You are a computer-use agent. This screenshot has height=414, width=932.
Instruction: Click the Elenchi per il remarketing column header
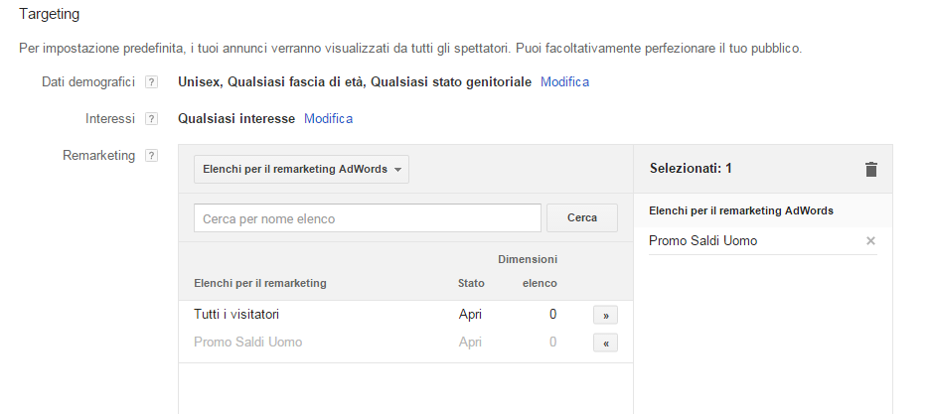pos(260,283)
